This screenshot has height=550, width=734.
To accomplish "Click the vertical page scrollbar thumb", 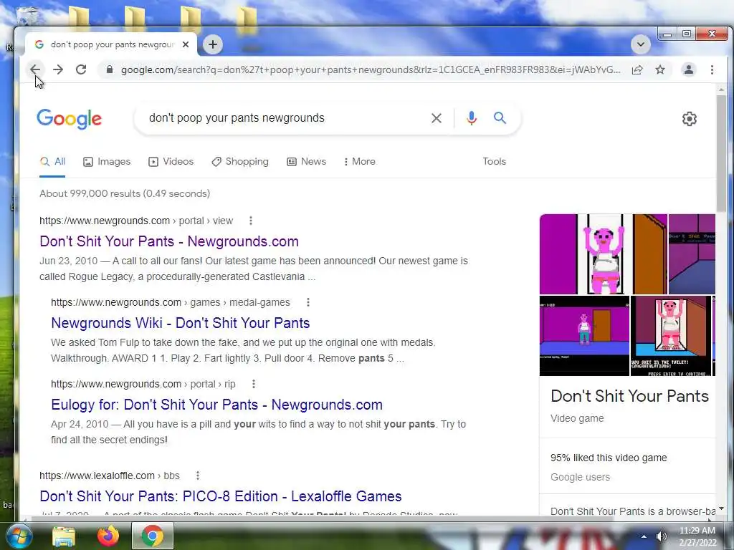I will point(721,153).
